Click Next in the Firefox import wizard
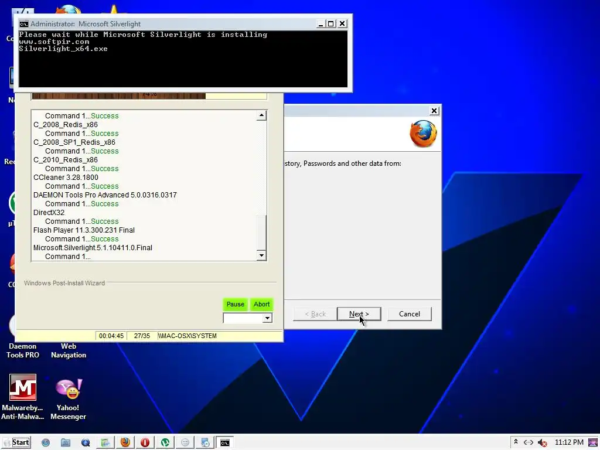 (x=359, y=314)
